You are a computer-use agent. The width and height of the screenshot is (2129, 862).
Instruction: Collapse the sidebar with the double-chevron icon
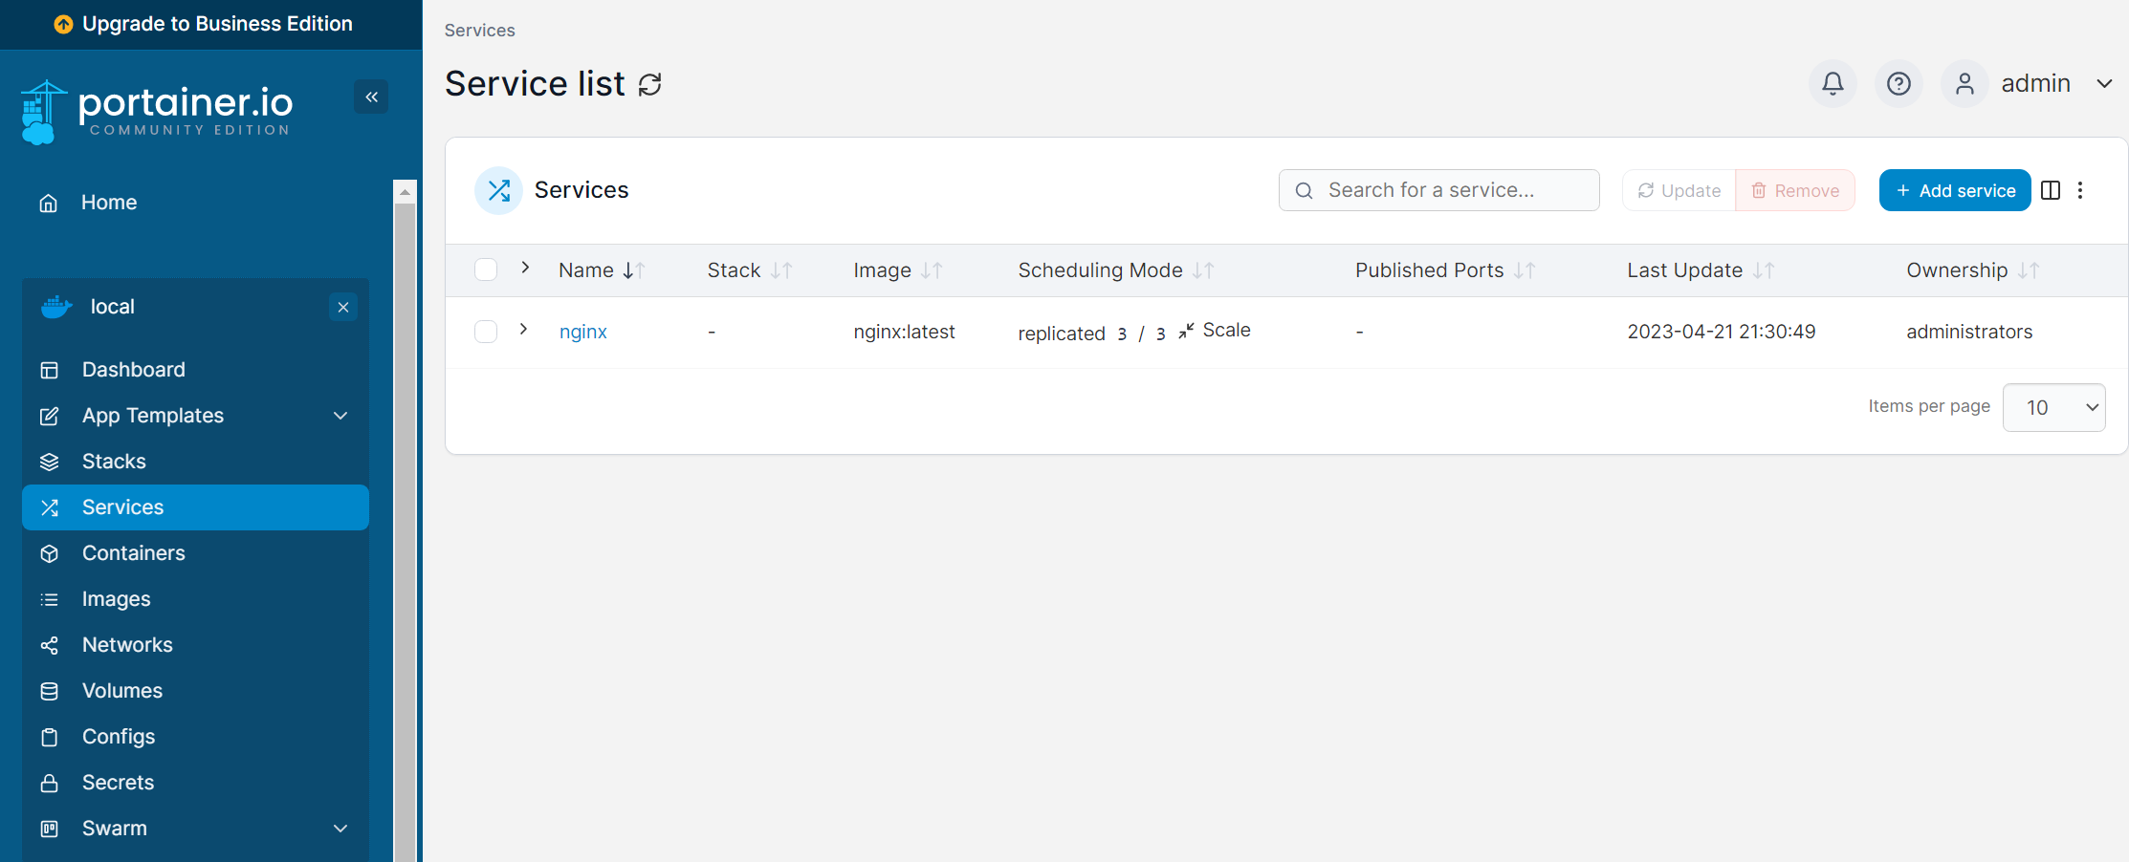(372, 97)
